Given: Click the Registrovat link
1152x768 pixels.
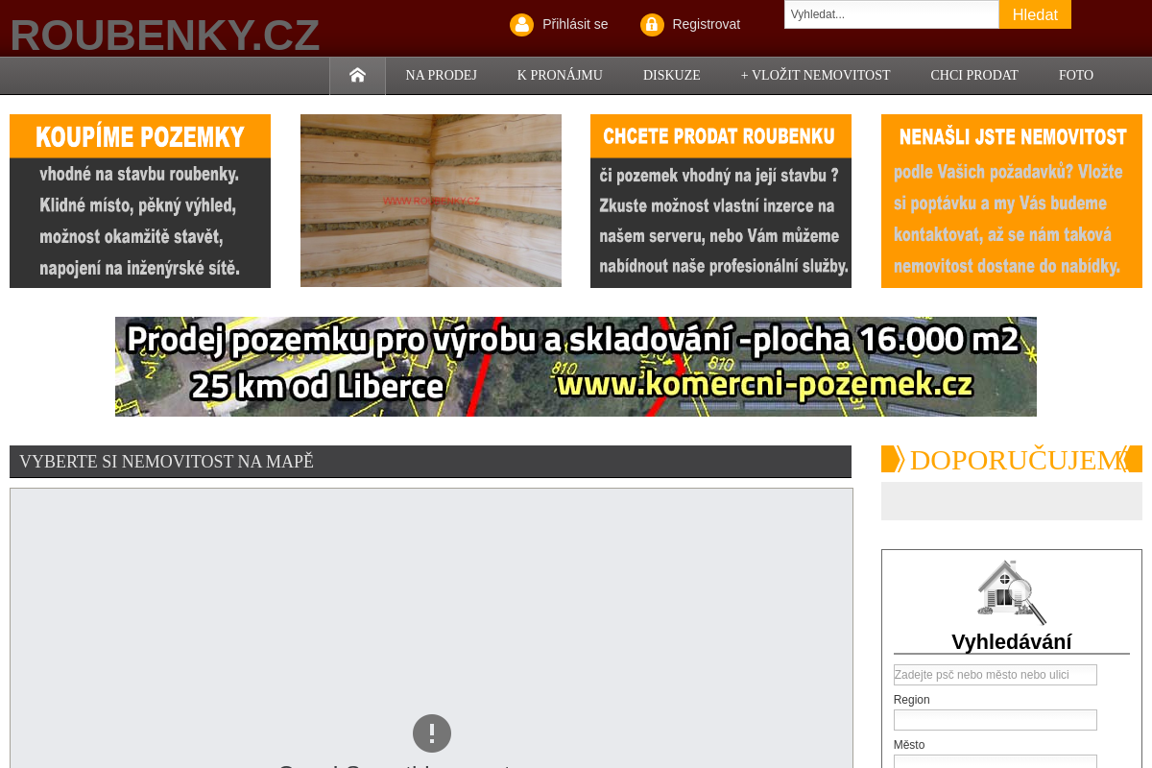Looking at the screenshot, I should (707, 24).
